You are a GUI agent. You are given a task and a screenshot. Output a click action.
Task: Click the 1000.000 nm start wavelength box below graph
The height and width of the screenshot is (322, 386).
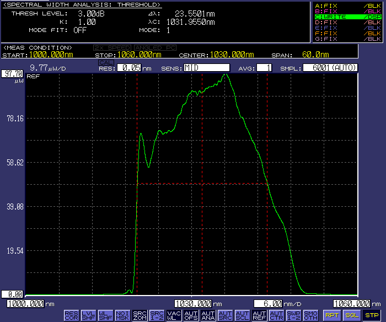[x=25, y=304]
